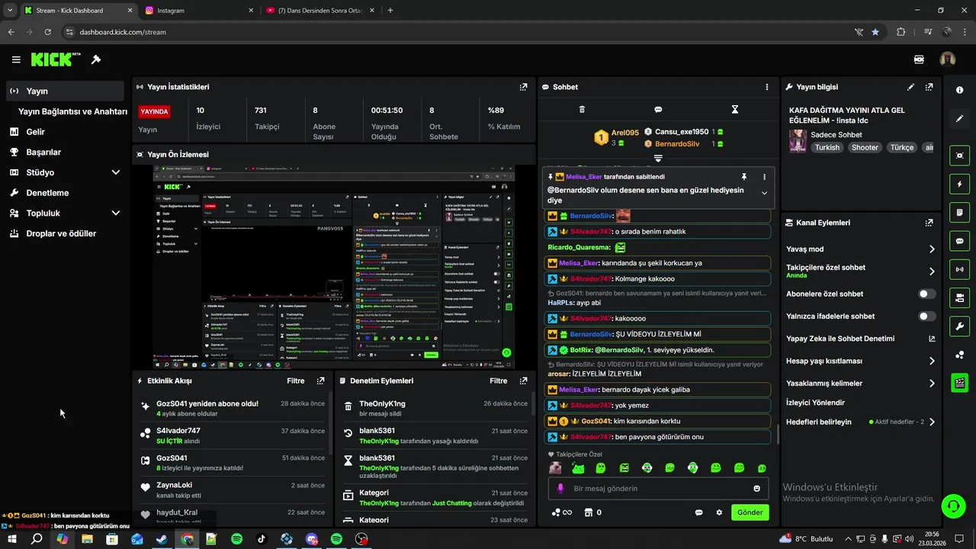Viewport: 976px width, 549px height.
Task: Click the browser address bar
Action: tap(457, 32)
